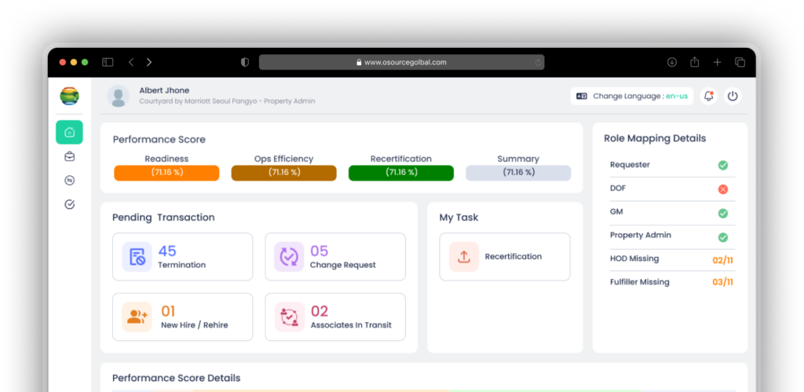The width and height of the screenshot is (804, 392).
Task: Click the browser sidebar toggle icon
Action: [108, 62]
